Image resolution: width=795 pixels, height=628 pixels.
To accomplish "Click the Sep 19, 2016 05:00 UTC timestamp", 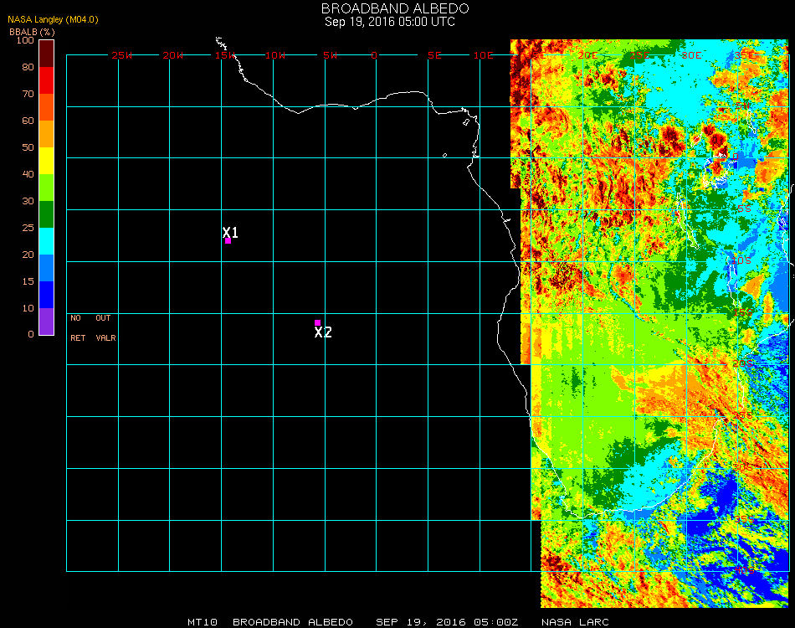I will pos(390,22).
